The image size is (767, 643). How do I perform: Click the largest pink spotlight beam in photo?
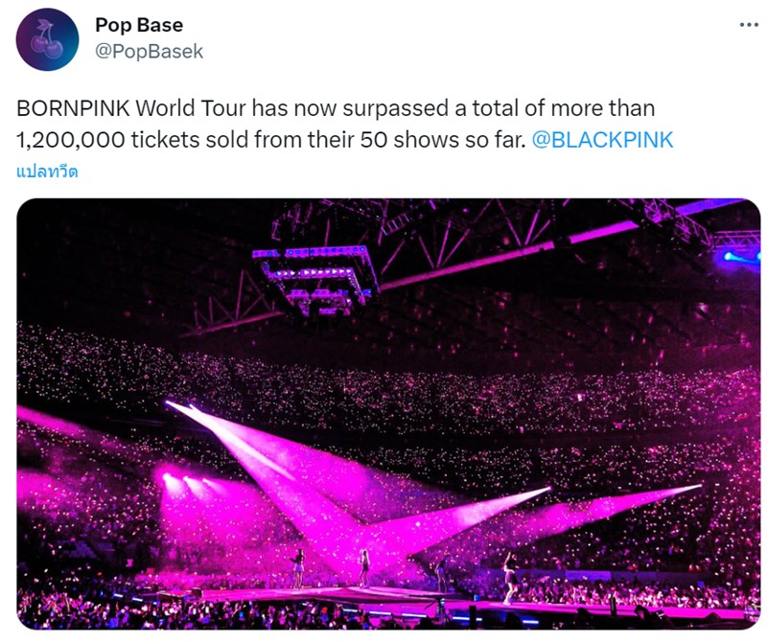pos(274,470)
